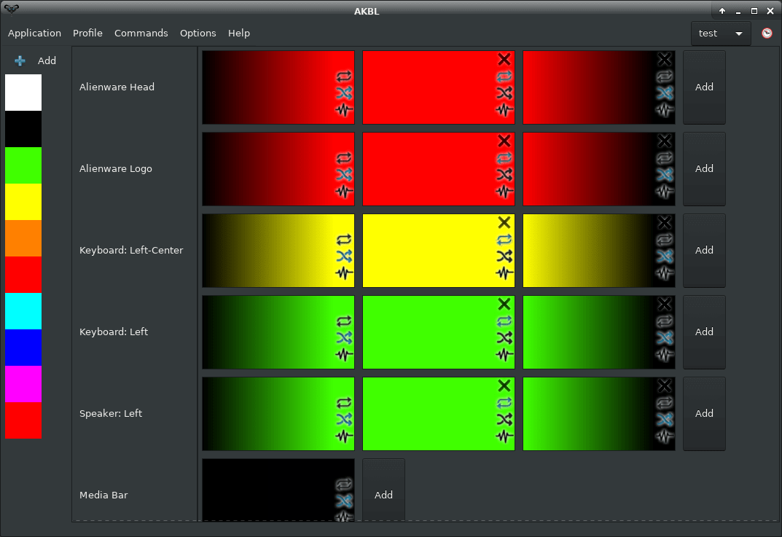Select the loop arrows icon on Keyboard: Left-Center
The width and height of the screenshot is (782, 537).
click(343, 239)
